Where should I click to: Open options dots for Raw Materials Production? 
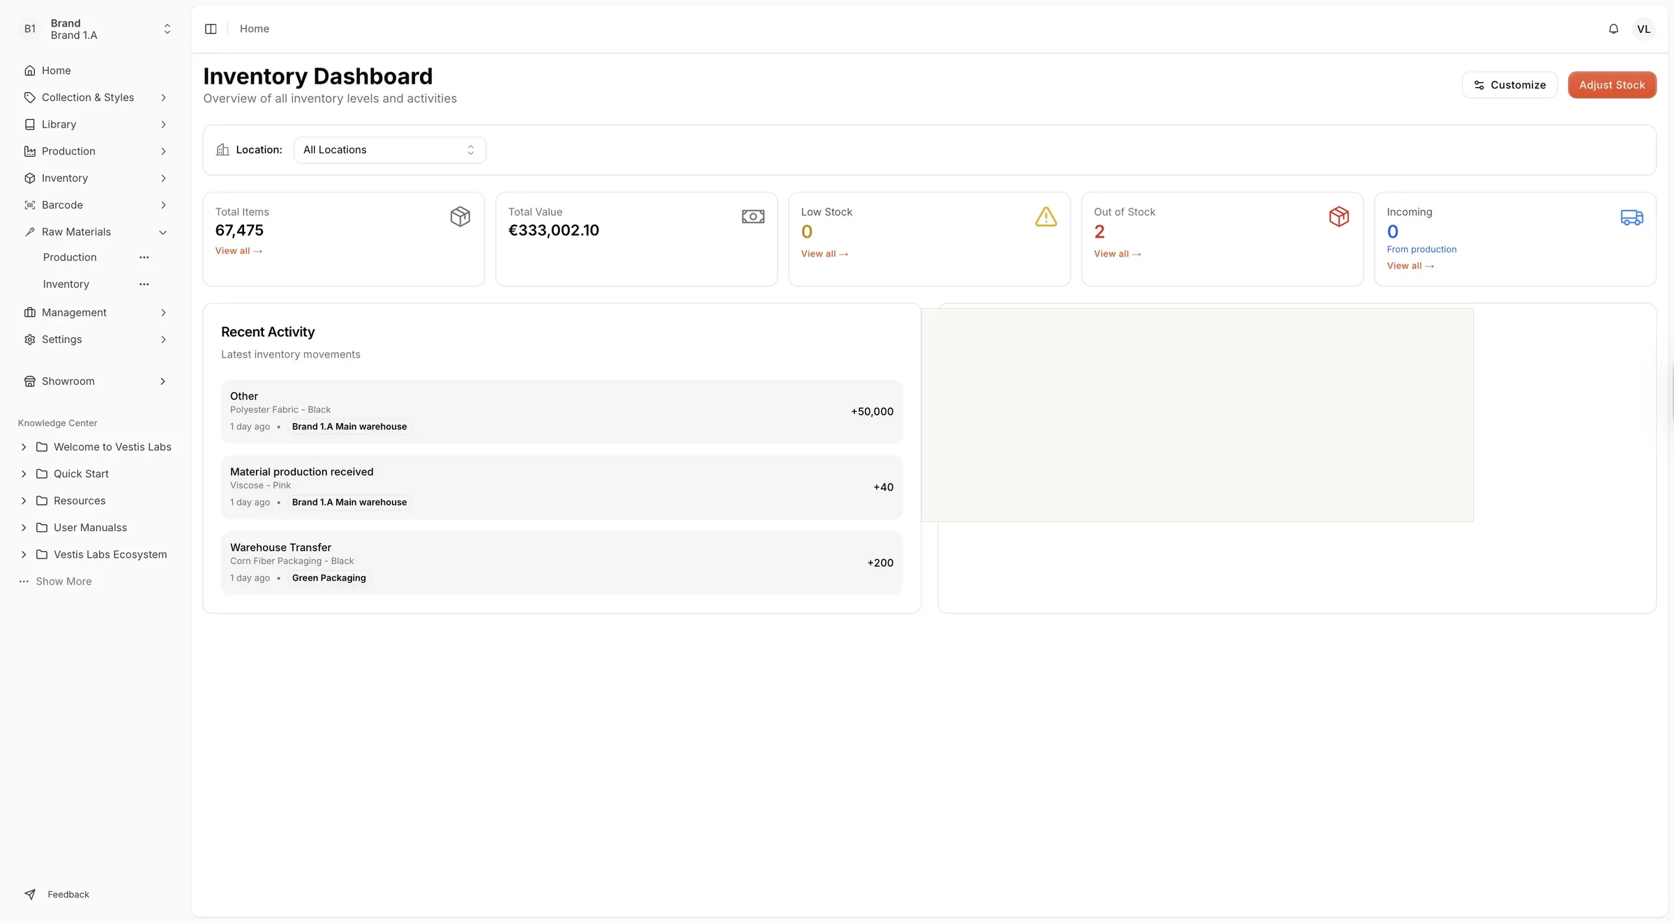tap(144, 257)
